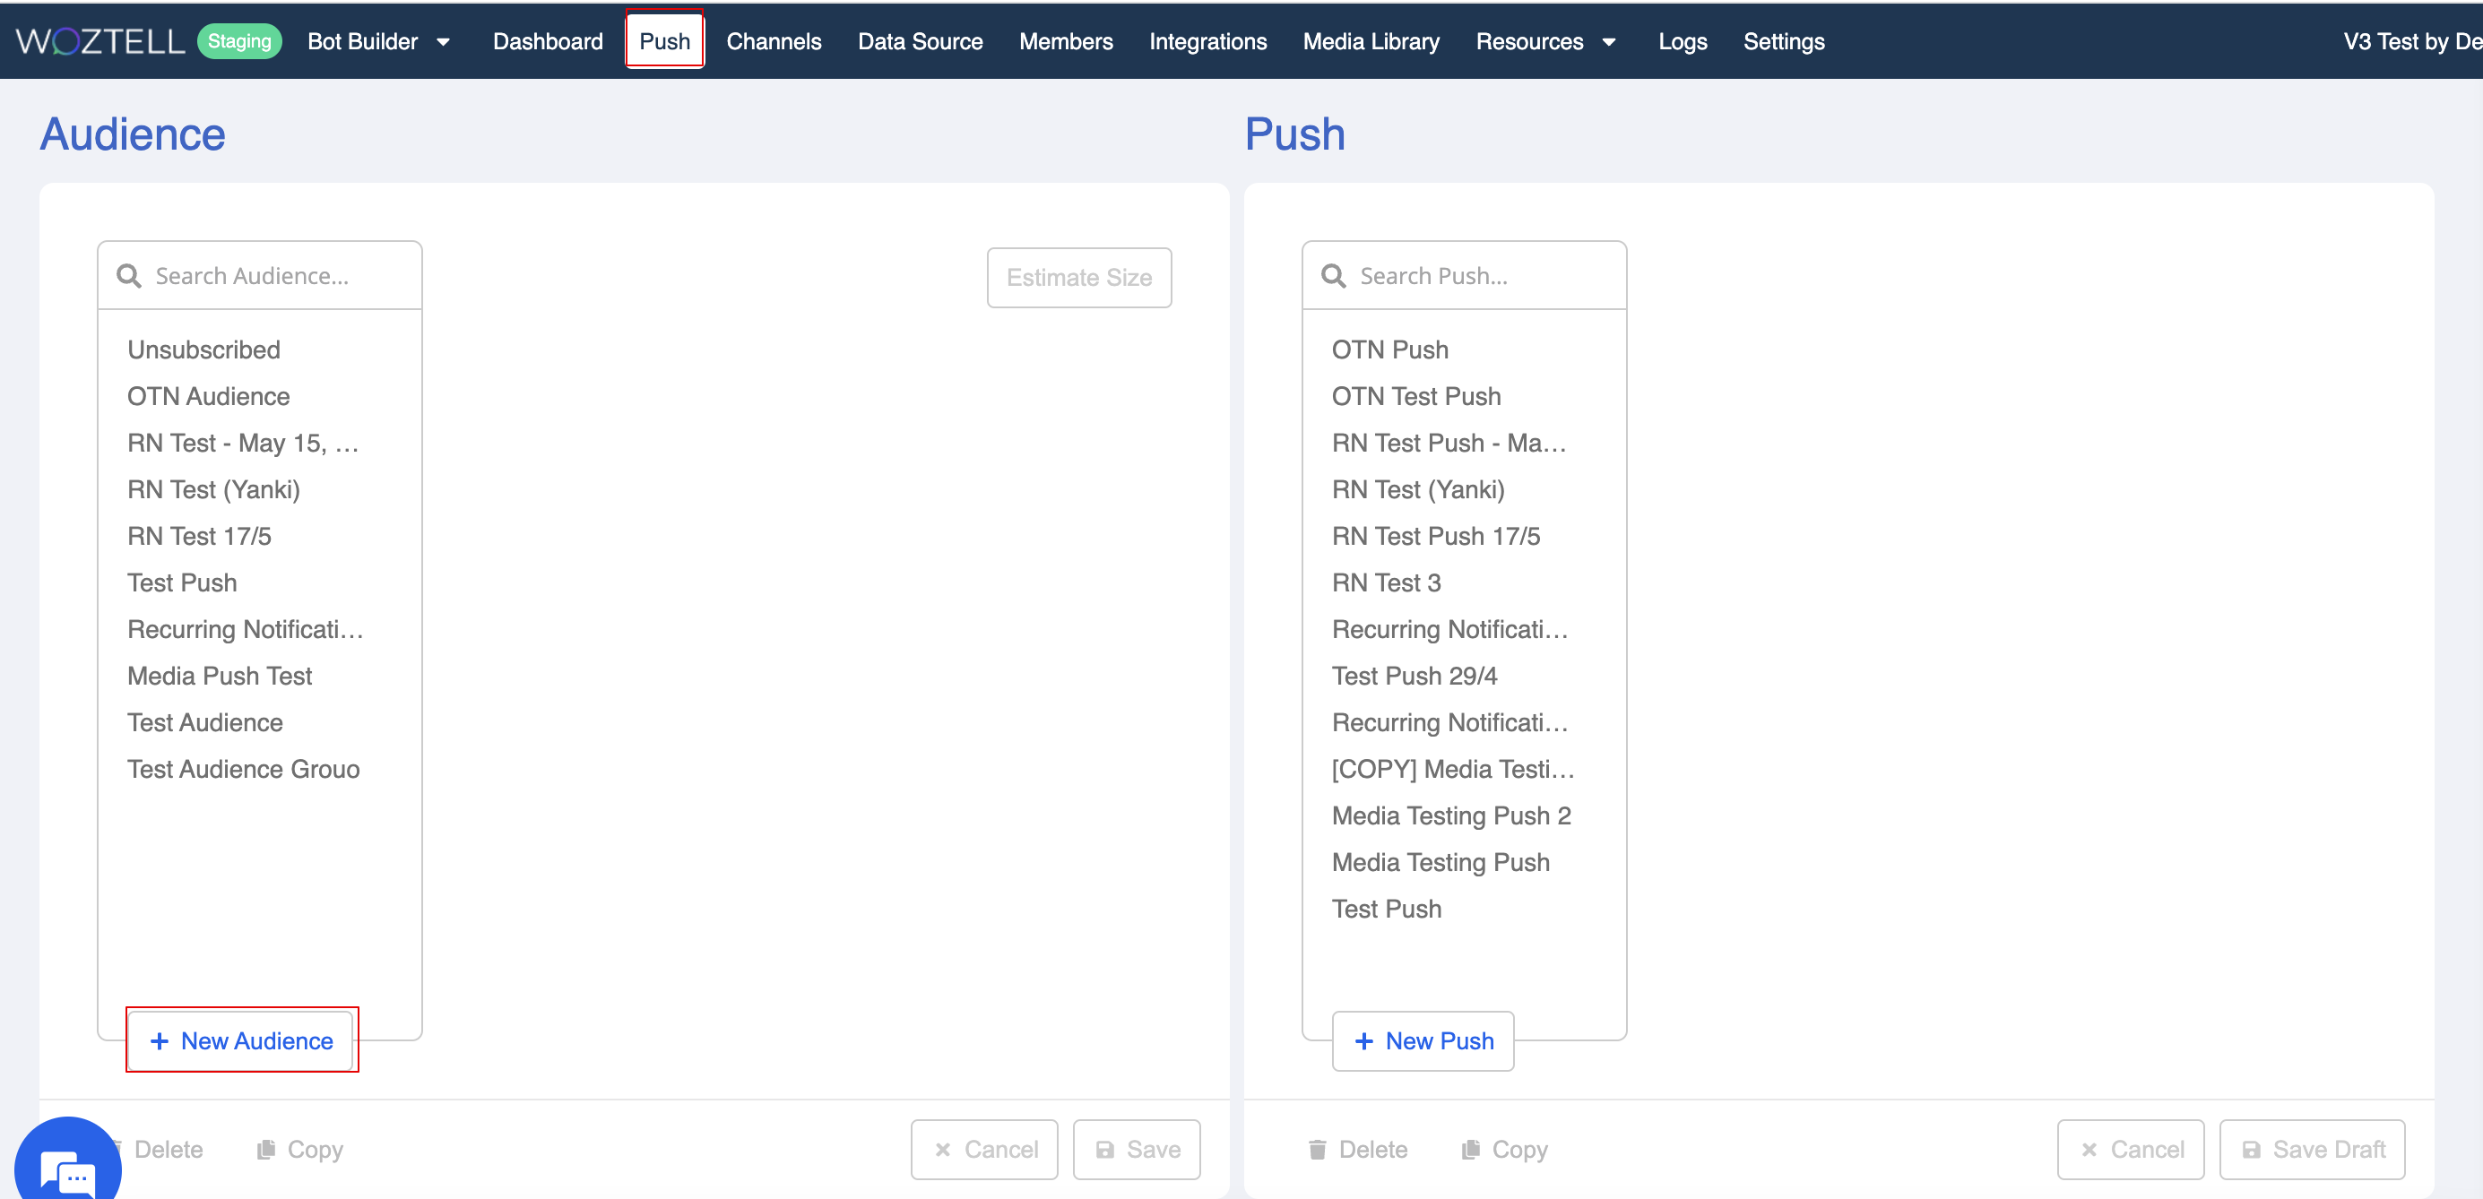Select audience RN Test (Yanki)

[x=214, y=489]
